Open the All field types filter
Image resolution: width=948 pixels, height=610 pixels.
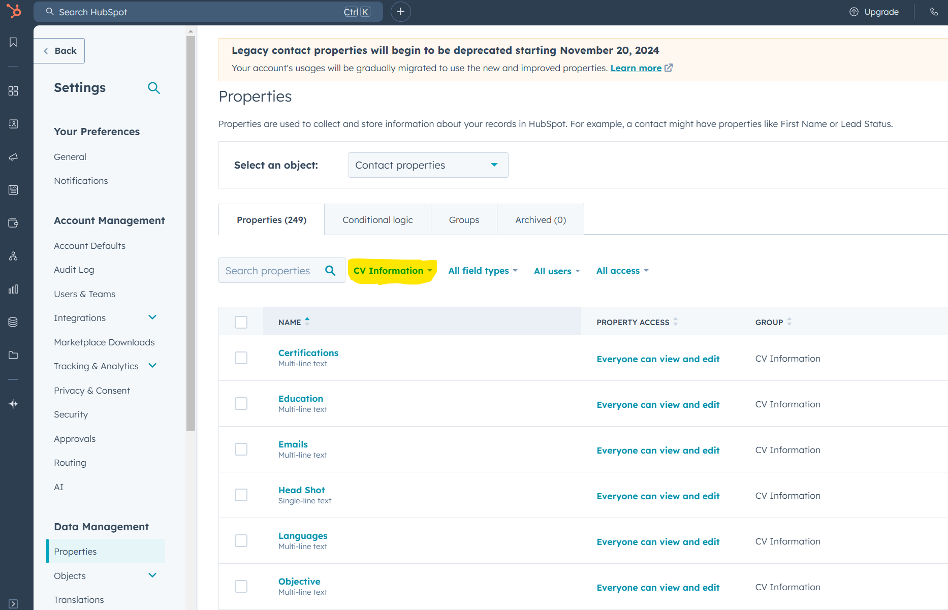(x=483, y=271)
